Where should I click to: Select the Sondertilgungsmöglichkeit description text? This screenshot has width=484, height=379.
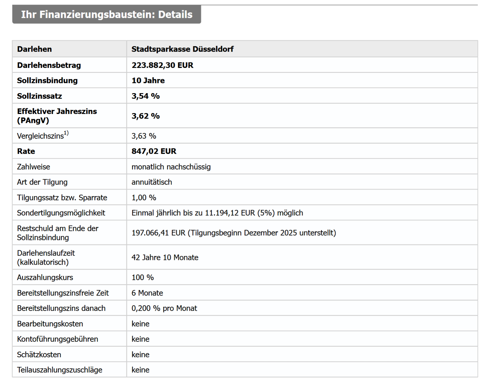tap(217, 213)
